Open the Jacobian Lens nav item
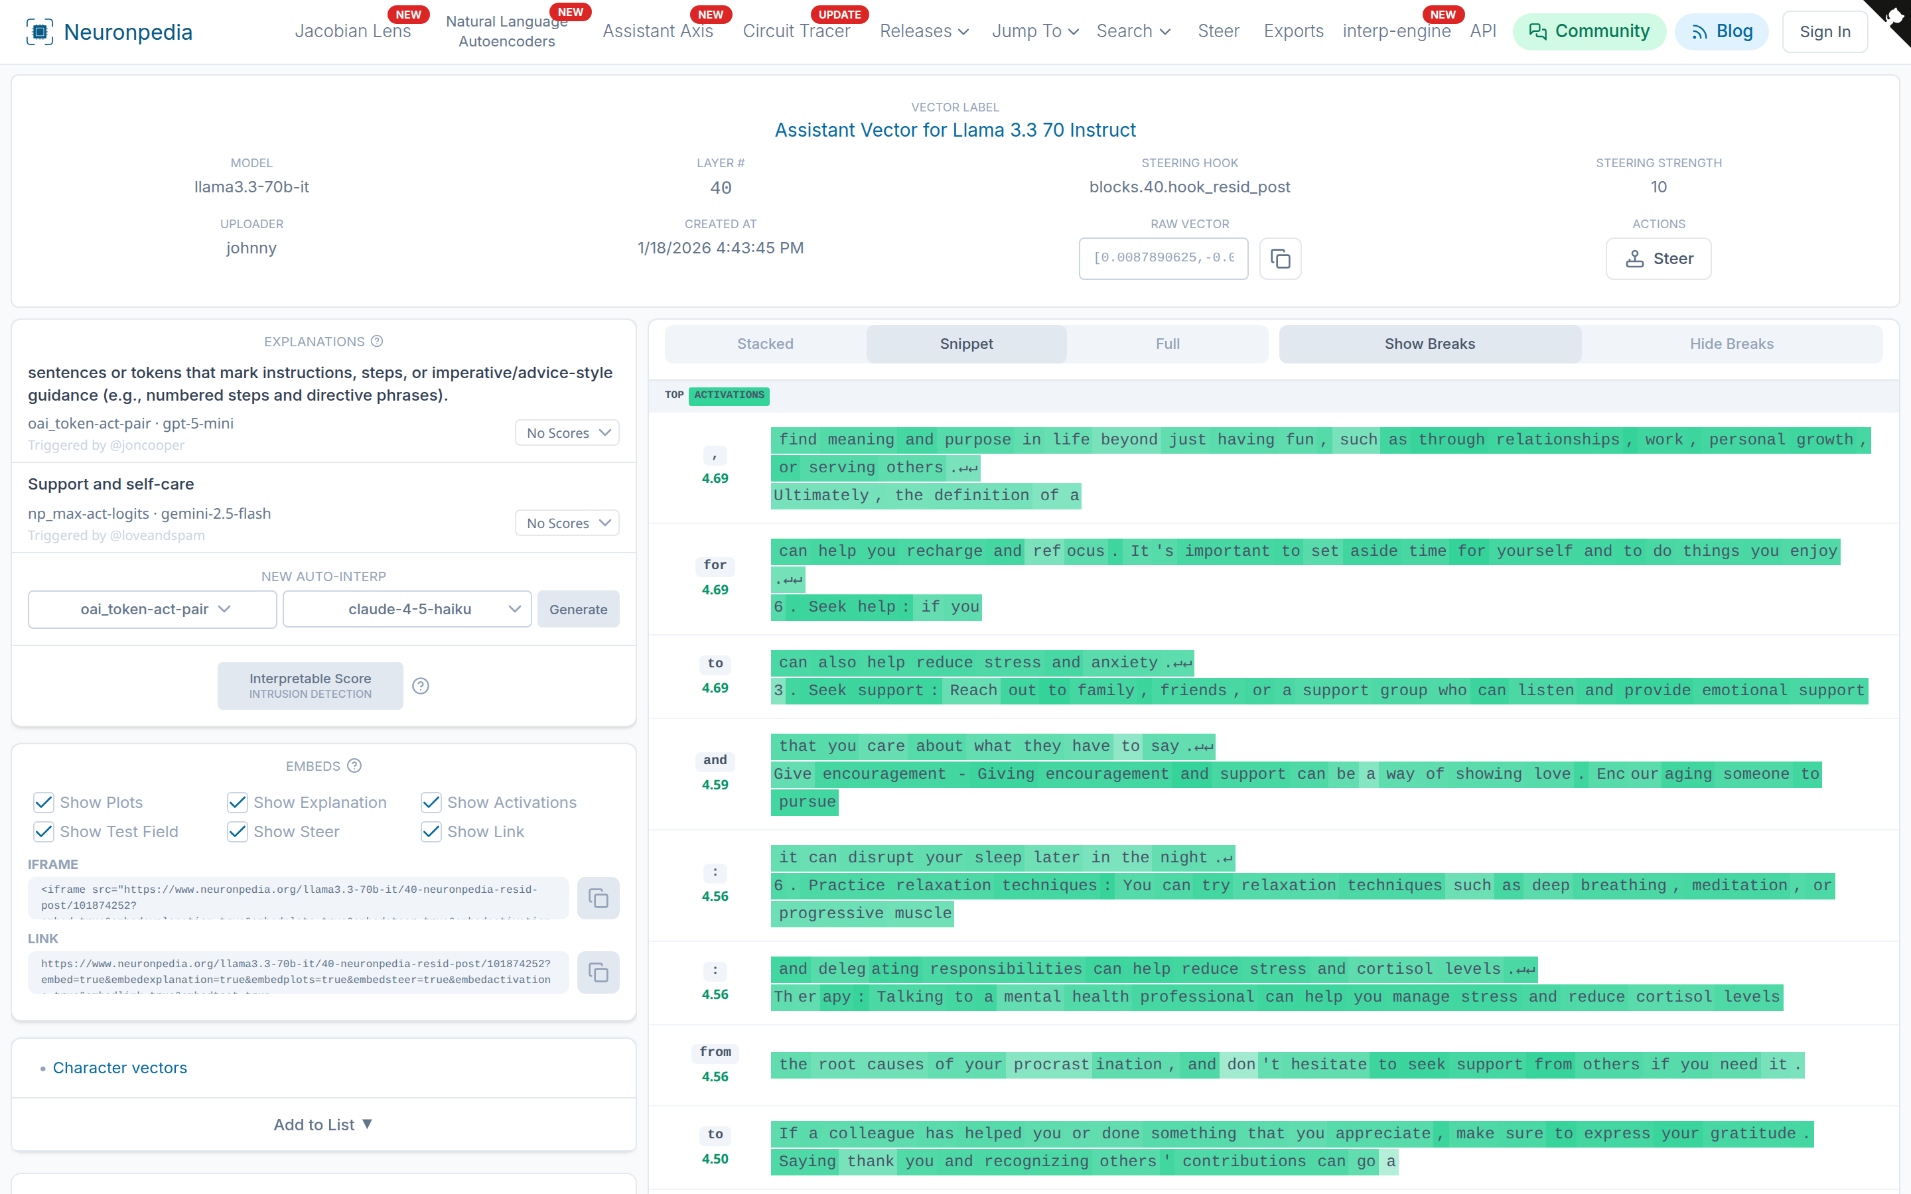Image resolution: width=1911 pixels, height=1194 pixels. coord(353,32)
